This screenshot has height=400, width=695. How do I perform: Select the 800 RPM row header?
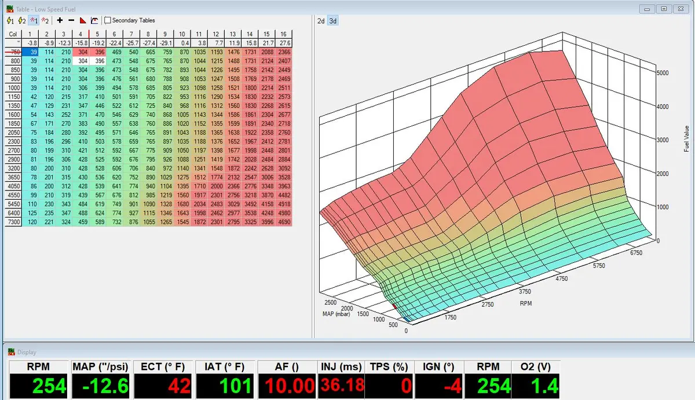(x=13, y=61)
